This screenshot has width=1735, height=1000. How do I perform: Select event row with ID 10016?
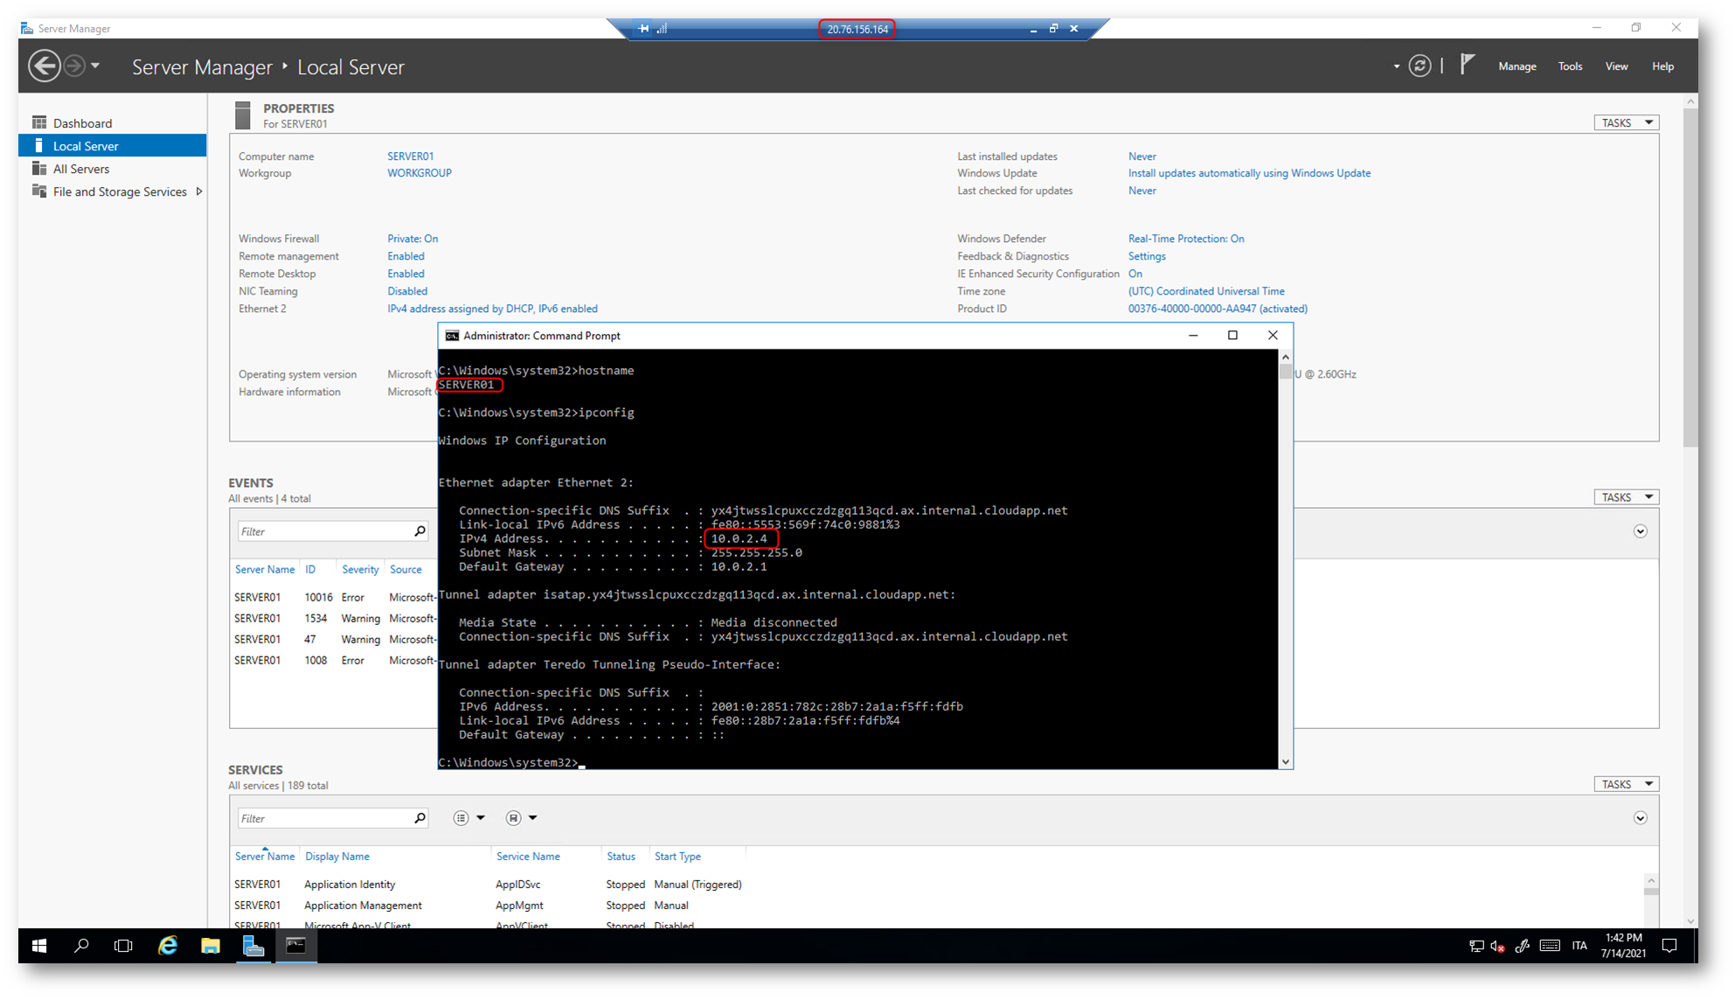[x=334, y=597]
